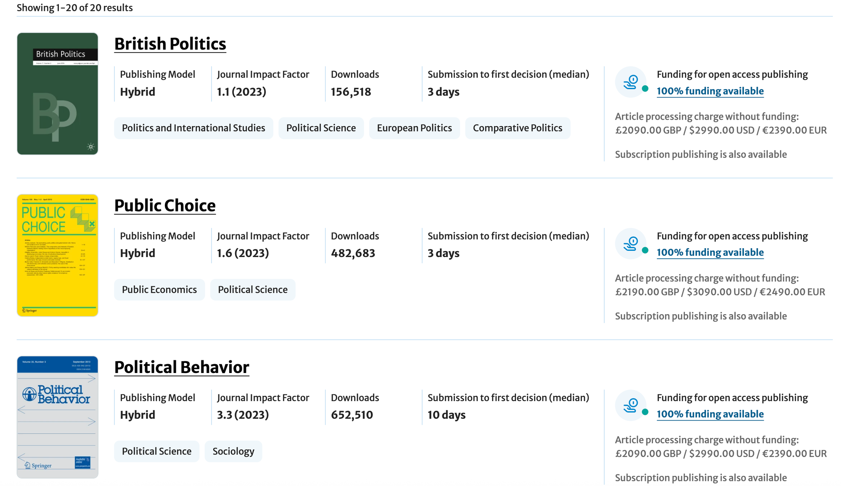Click the funding hand-coin icon for Public Choice
The width and height of the screenshot is (841, 486).
pos(631,244)
